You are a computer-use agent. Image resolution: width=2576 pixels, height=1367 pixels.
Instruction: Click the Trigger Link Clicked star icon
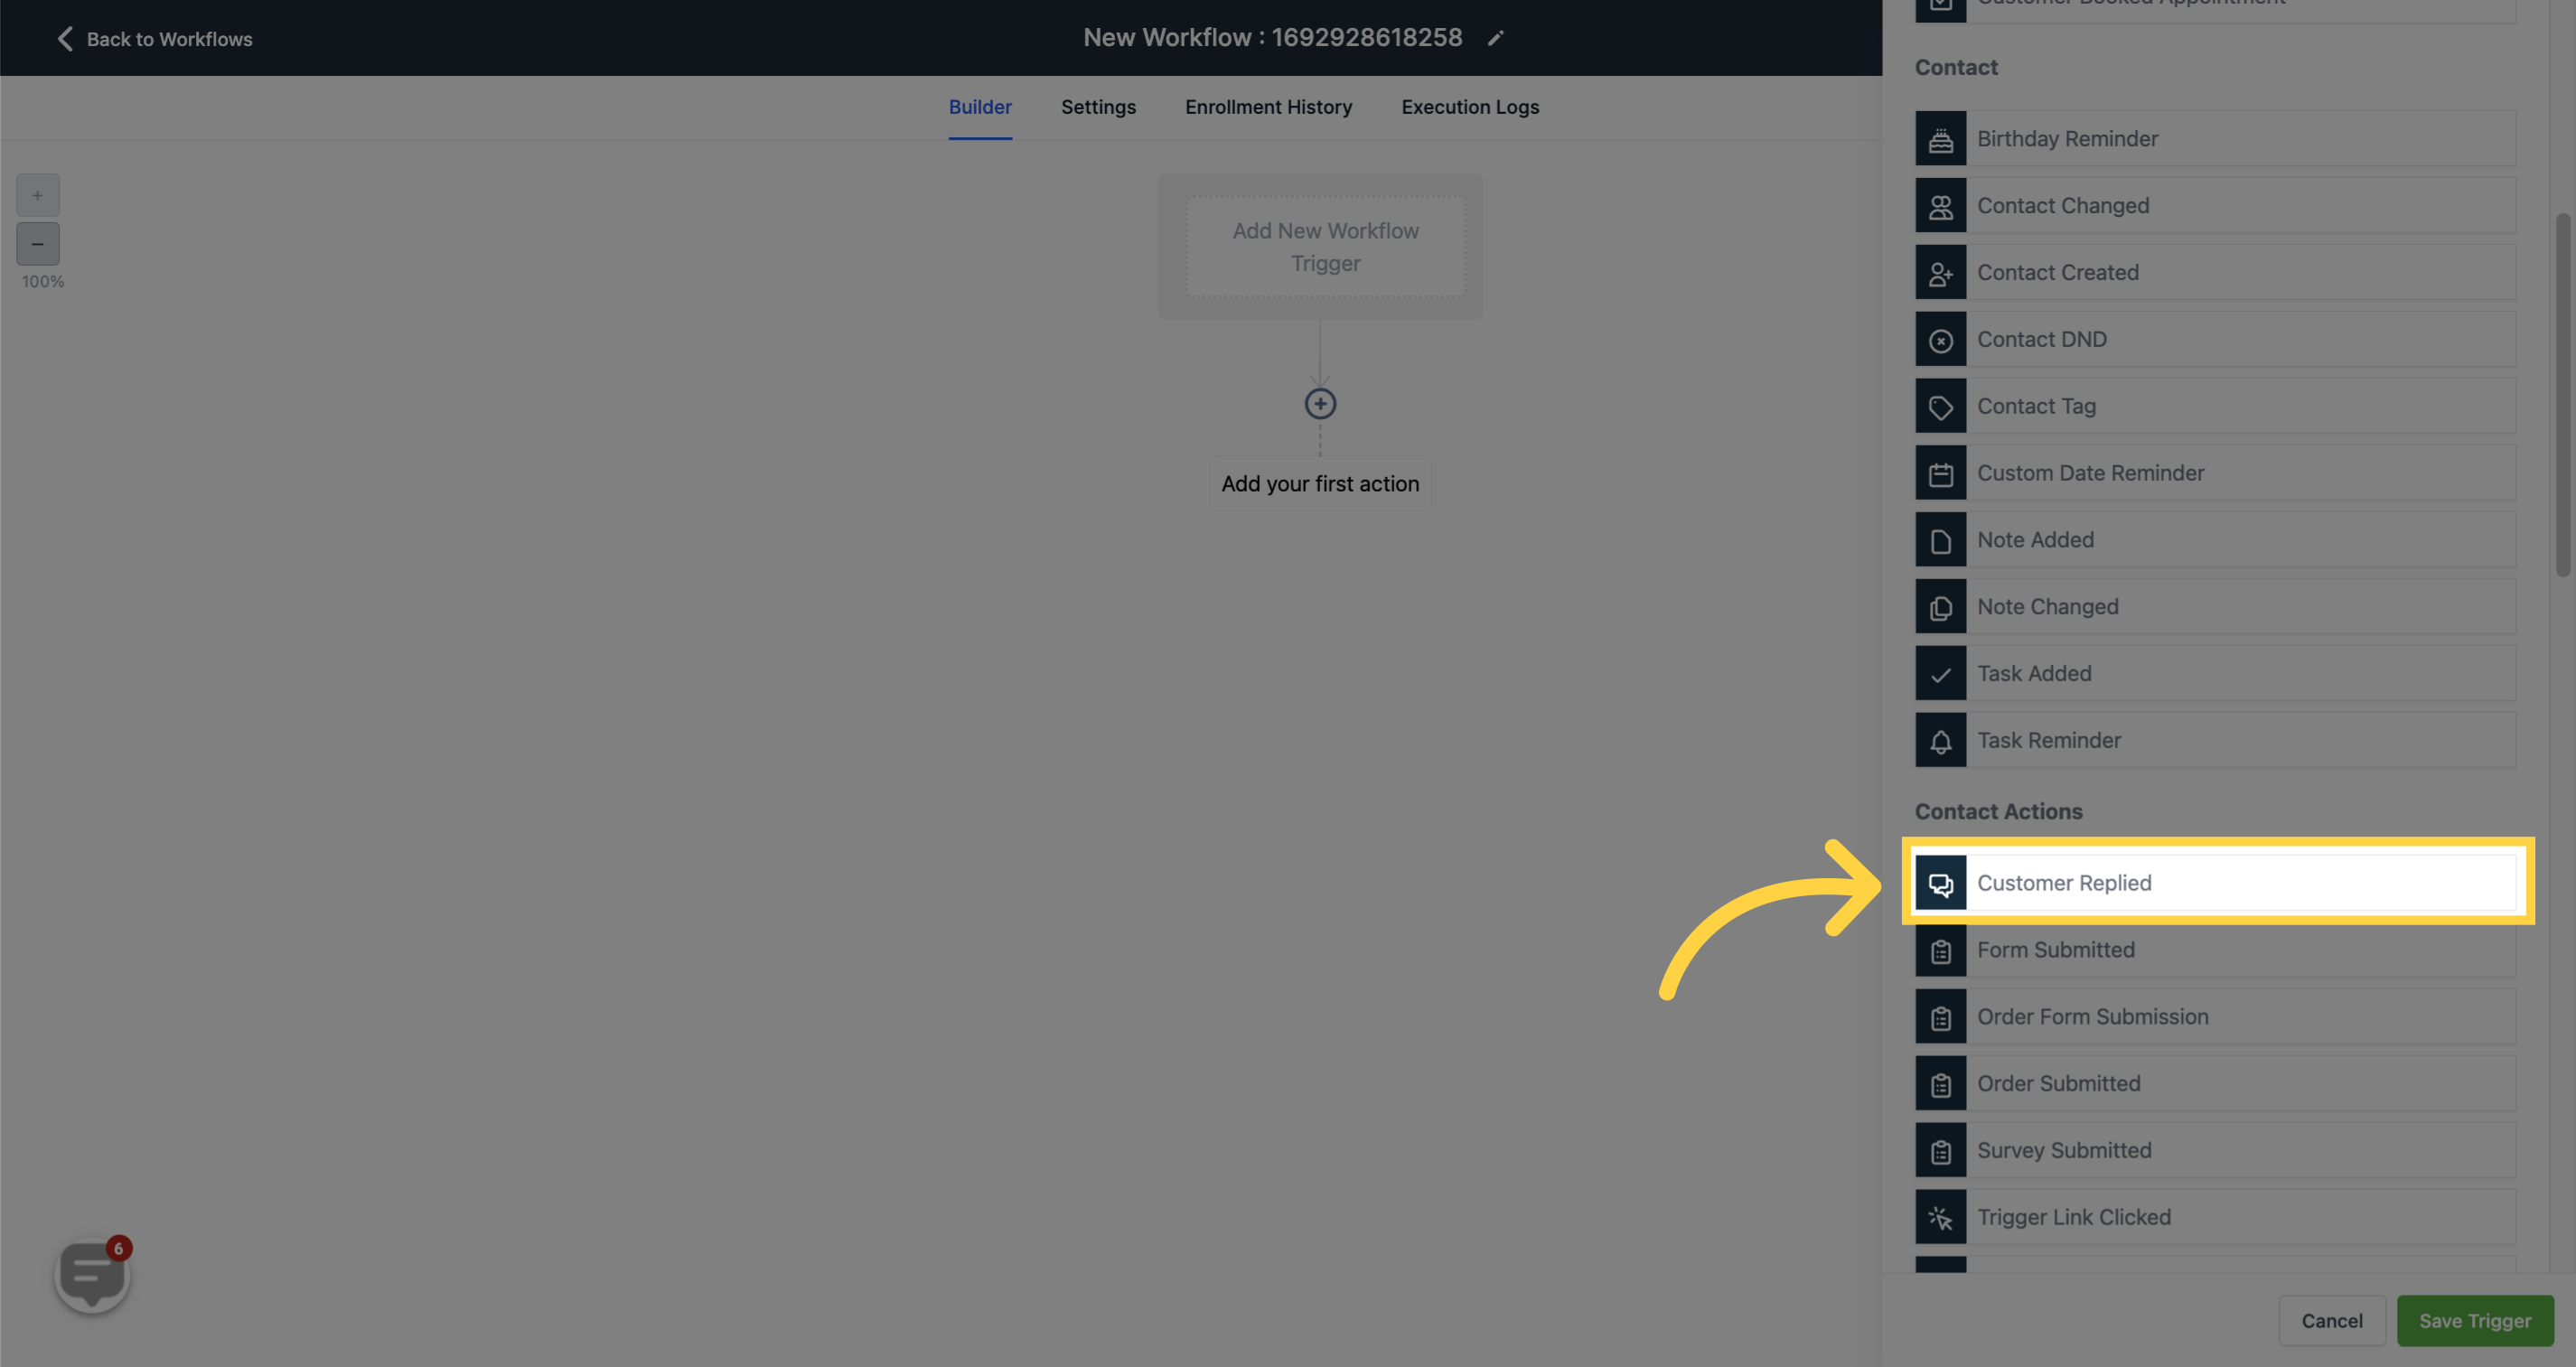[x=1941, y=1215]
